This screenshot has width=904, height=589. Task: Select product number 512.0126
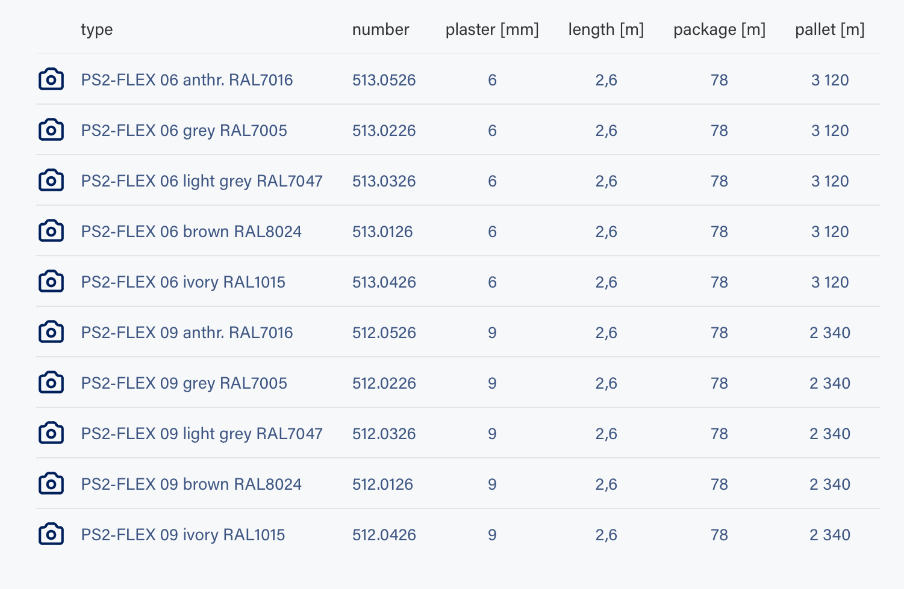382,484
